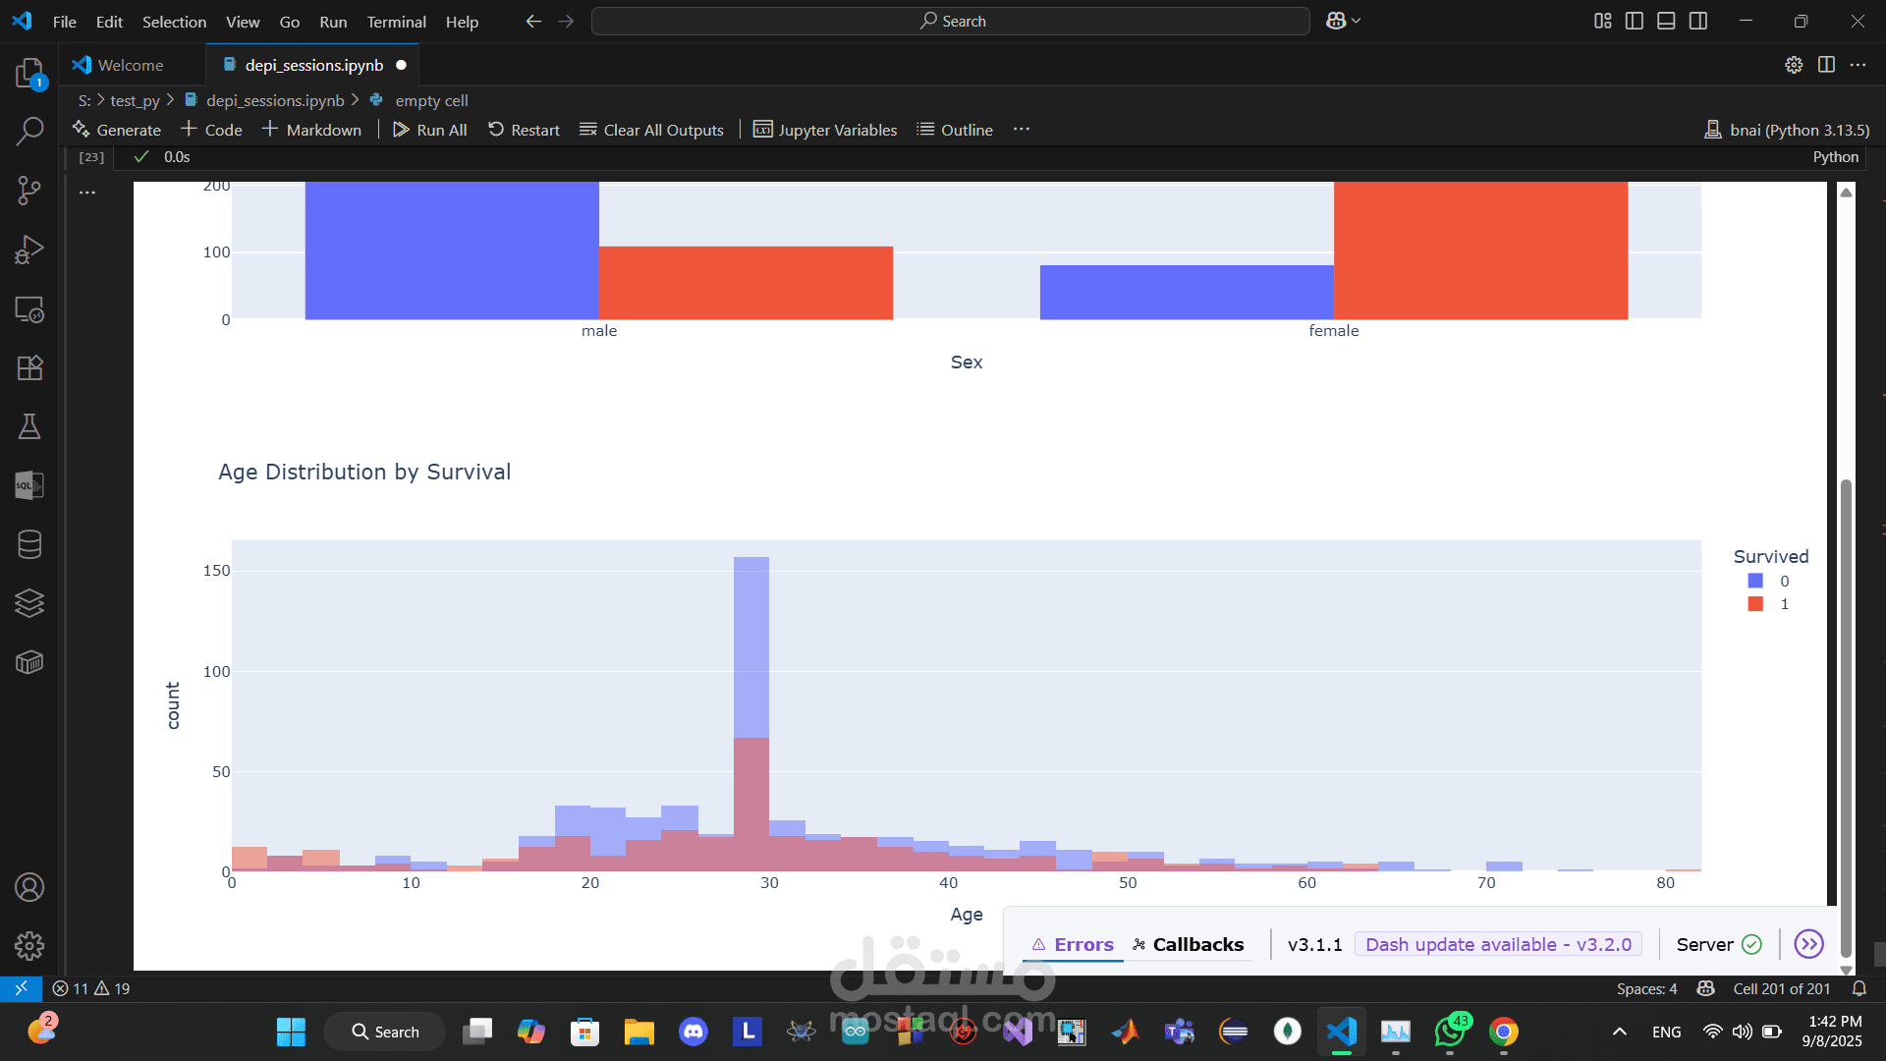Open the Source Control view
Viewport: 1886px width, 1061px height.
pos(29,191)
